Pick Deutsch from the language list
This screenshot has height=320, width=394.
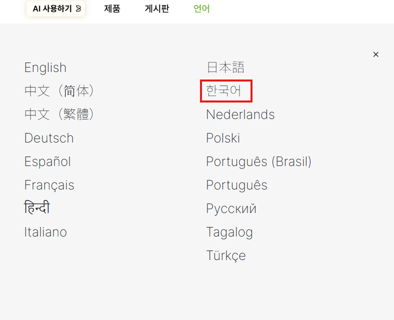click(x=49, y=138)
